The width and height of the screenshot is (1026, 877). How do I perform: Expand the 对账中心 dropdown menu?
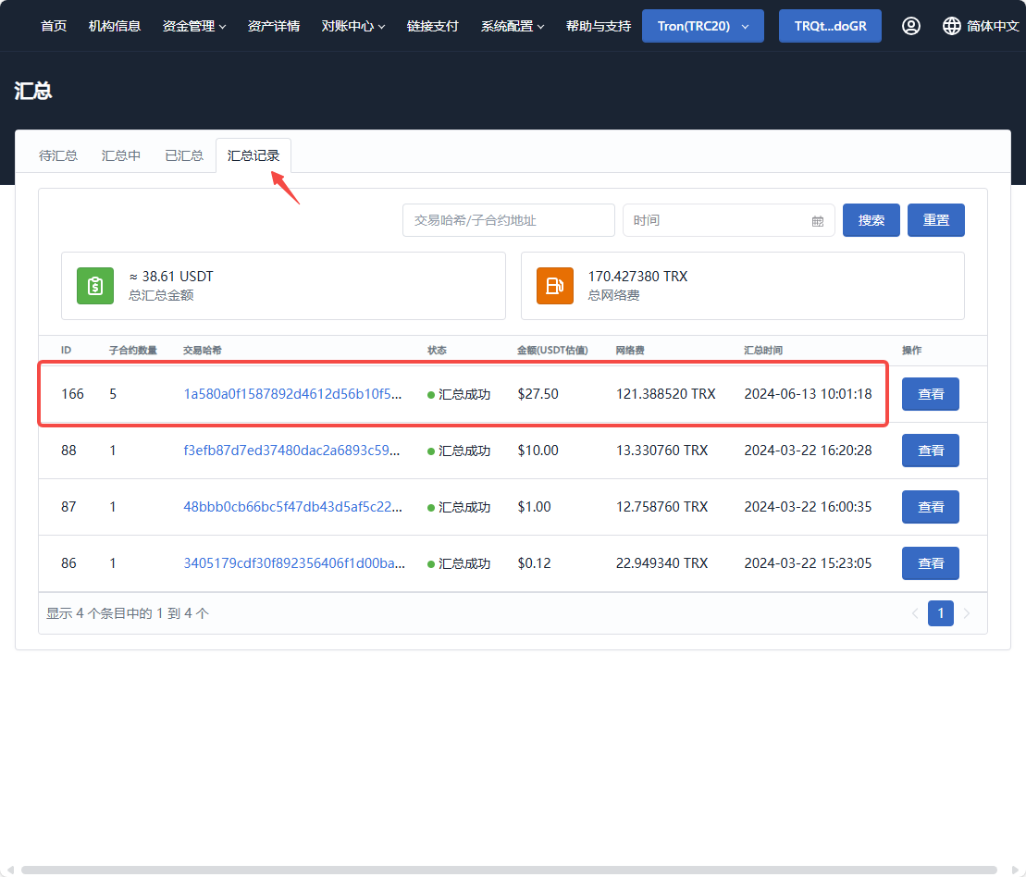(353, 26)
